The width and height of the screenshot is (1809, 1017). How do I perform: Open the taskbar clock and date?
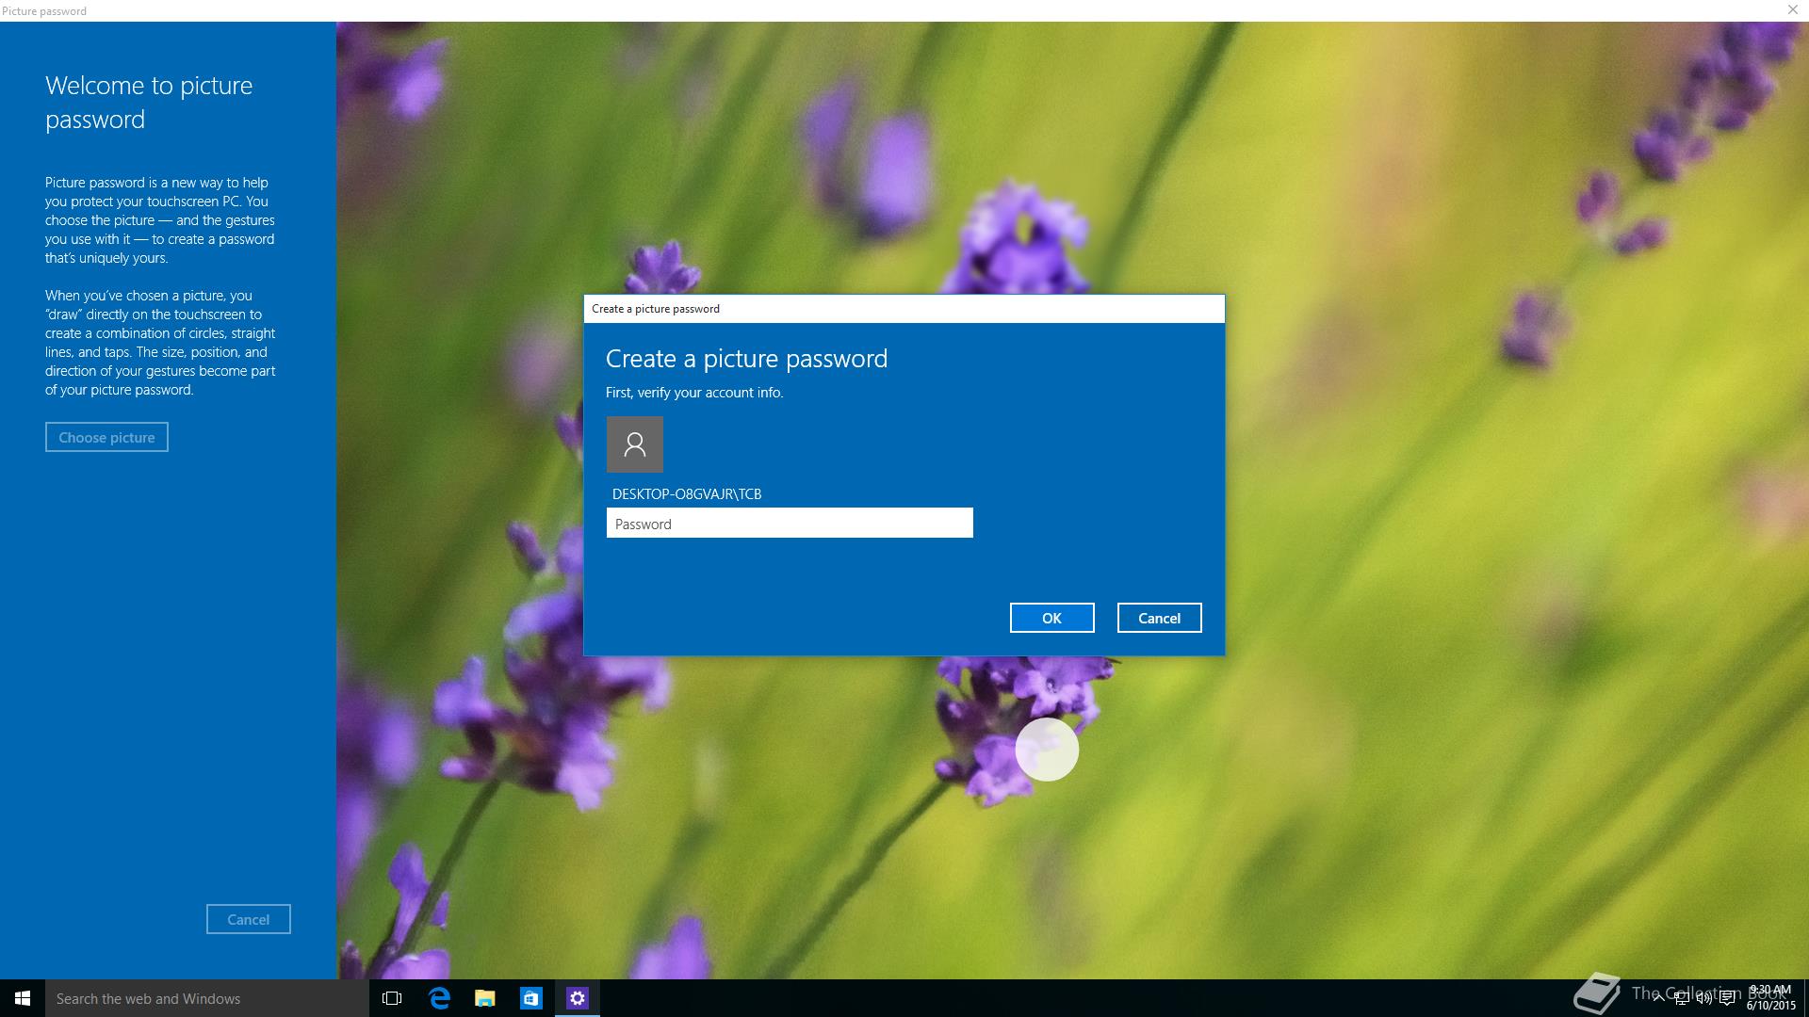(x=1770, y=998)
